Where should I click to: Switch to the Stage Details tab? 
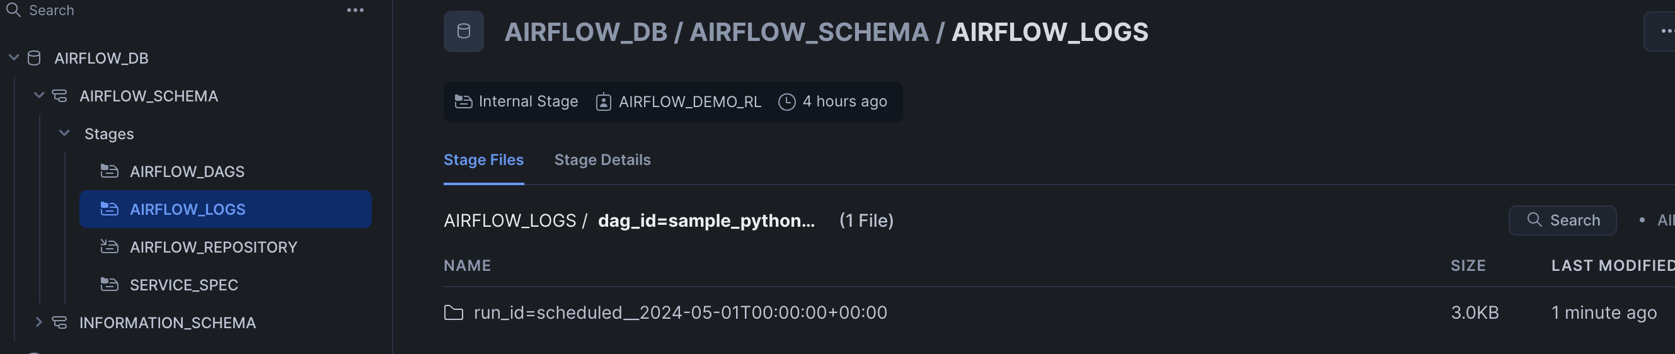[601, 160]
